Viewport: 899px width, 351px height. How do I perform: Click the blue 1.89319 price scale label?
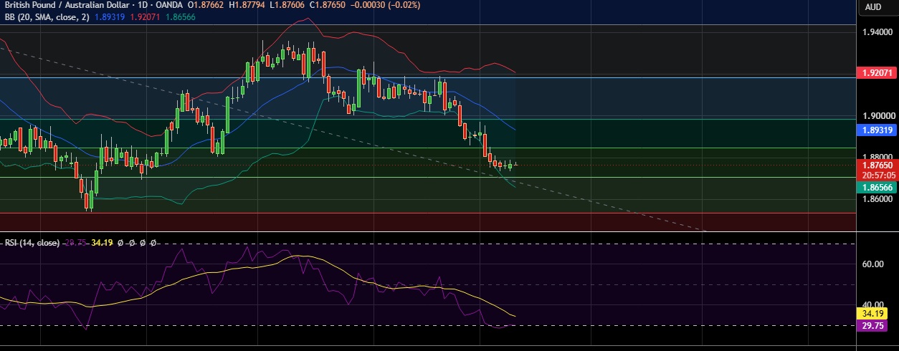tap(877, 130)
